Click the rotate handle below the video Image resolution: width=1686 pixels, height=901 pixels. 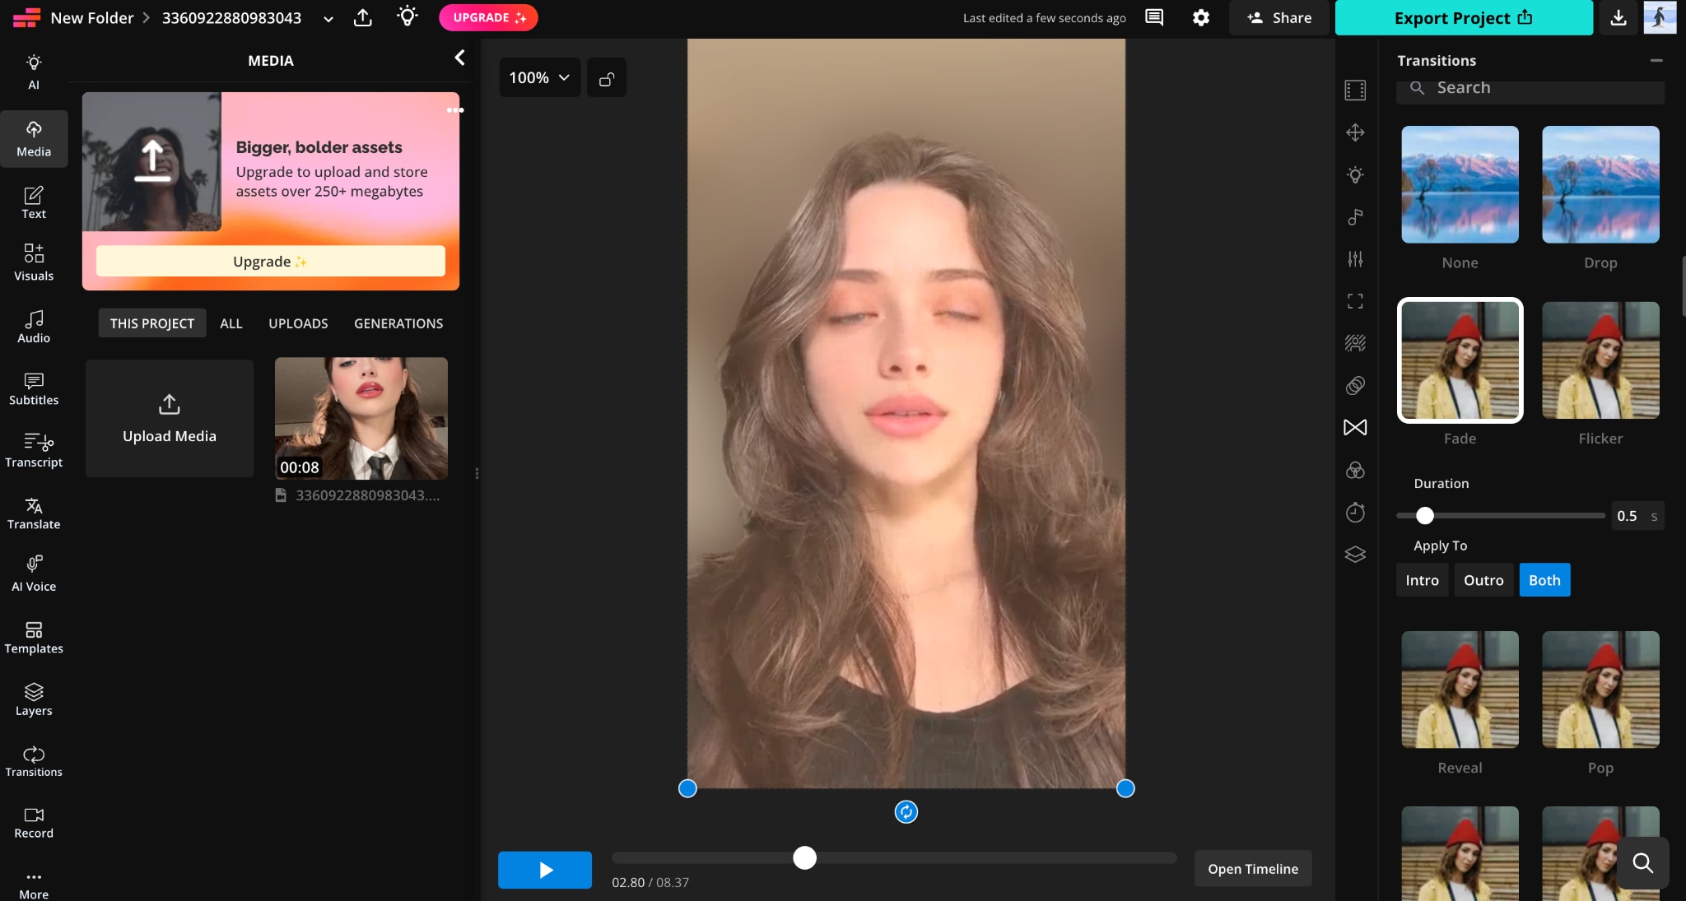point(906,812)
